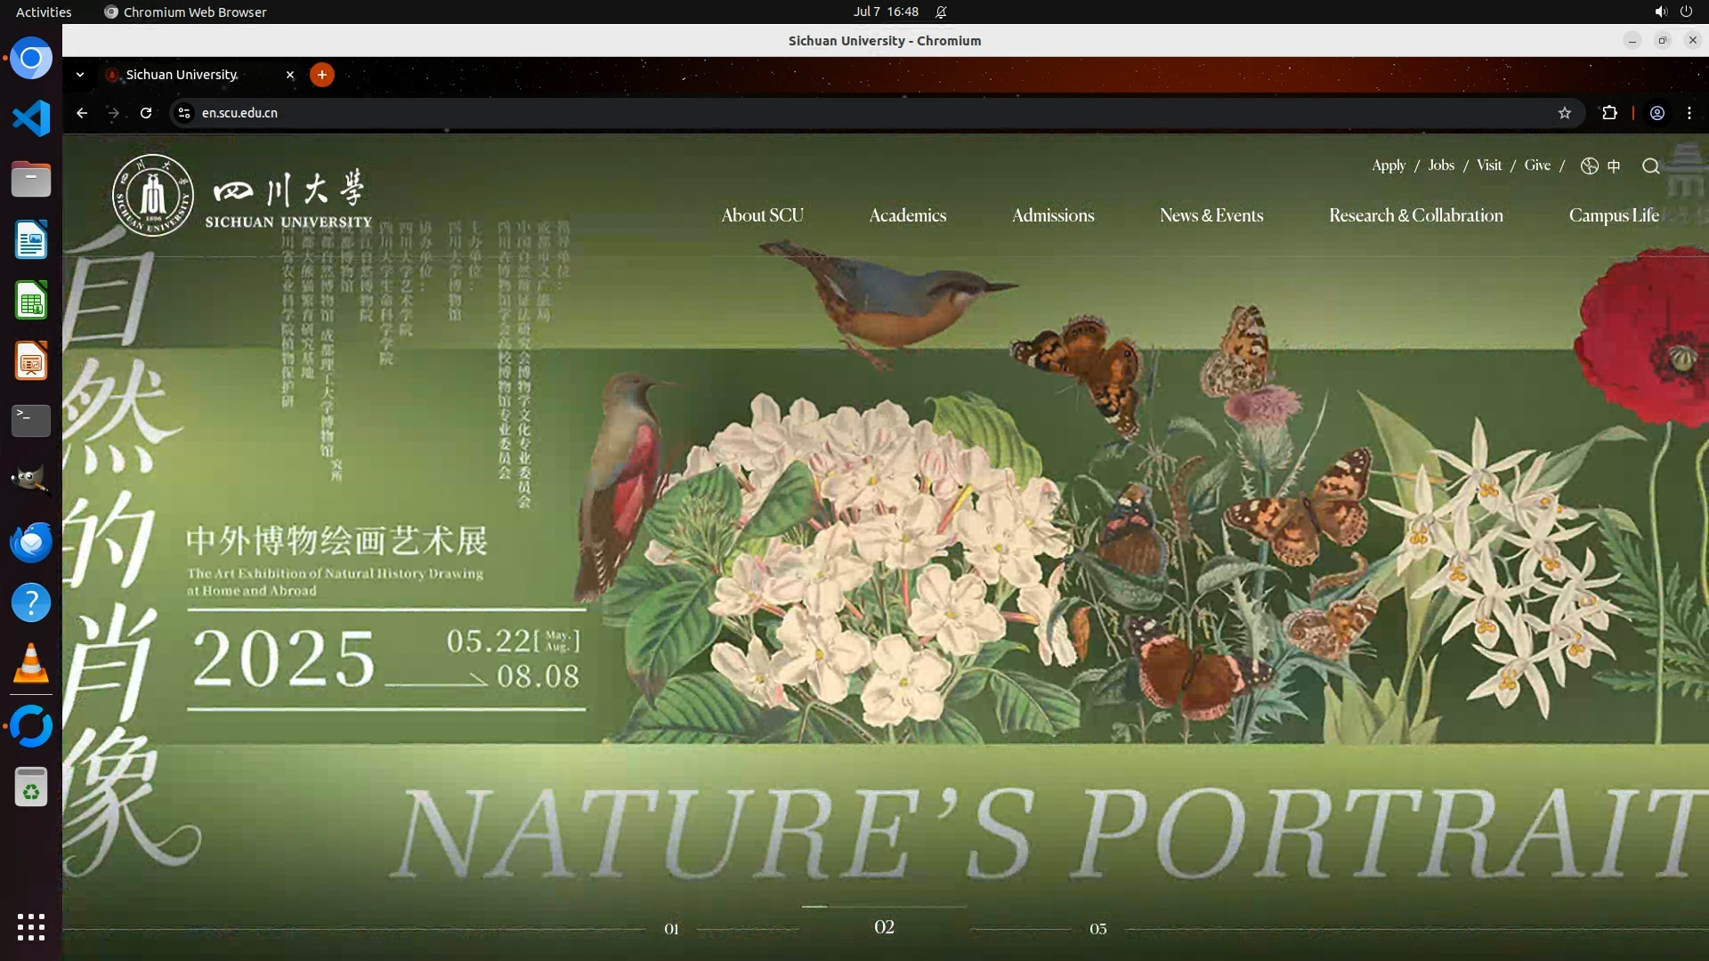Open Research & Collabration menu
The height and width of the screenshot is (961, 1709).
point(1415,215)
